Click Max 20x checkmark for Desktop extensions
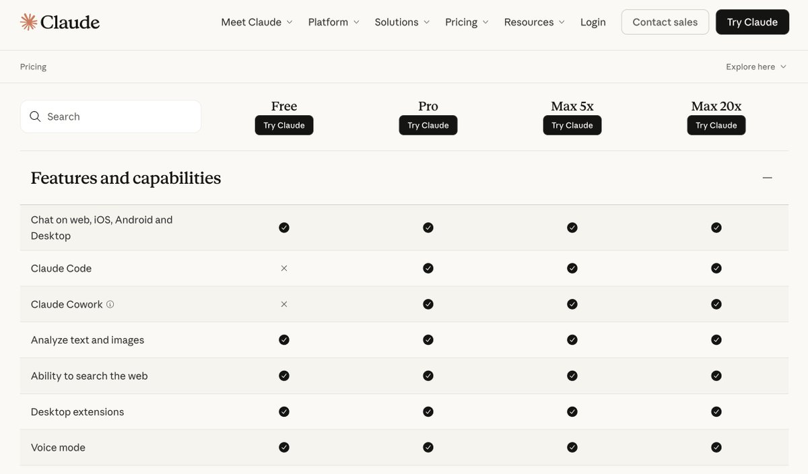This screenshot has height=474, width=808. (x=716, y=411)
